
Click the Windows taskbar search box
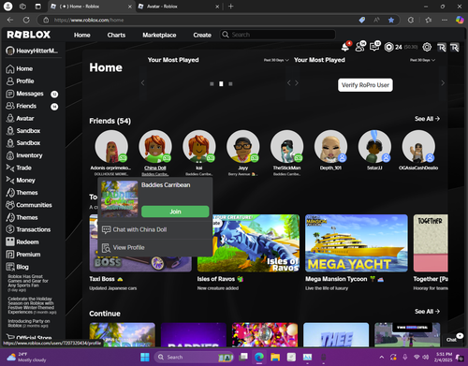[194, 357]
